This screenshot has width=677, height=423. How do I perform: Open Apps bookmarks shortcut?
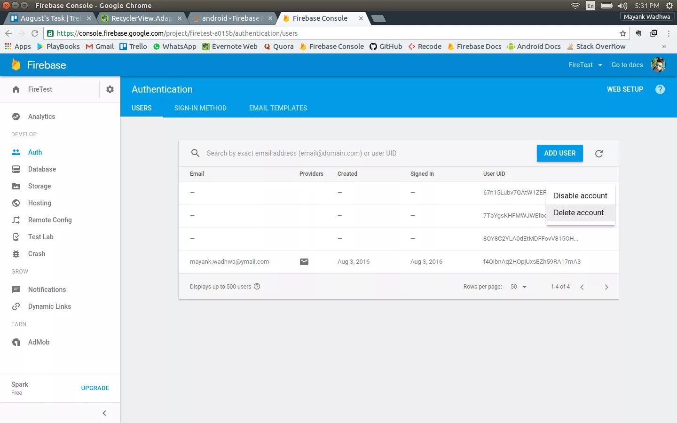click(18, 47)
